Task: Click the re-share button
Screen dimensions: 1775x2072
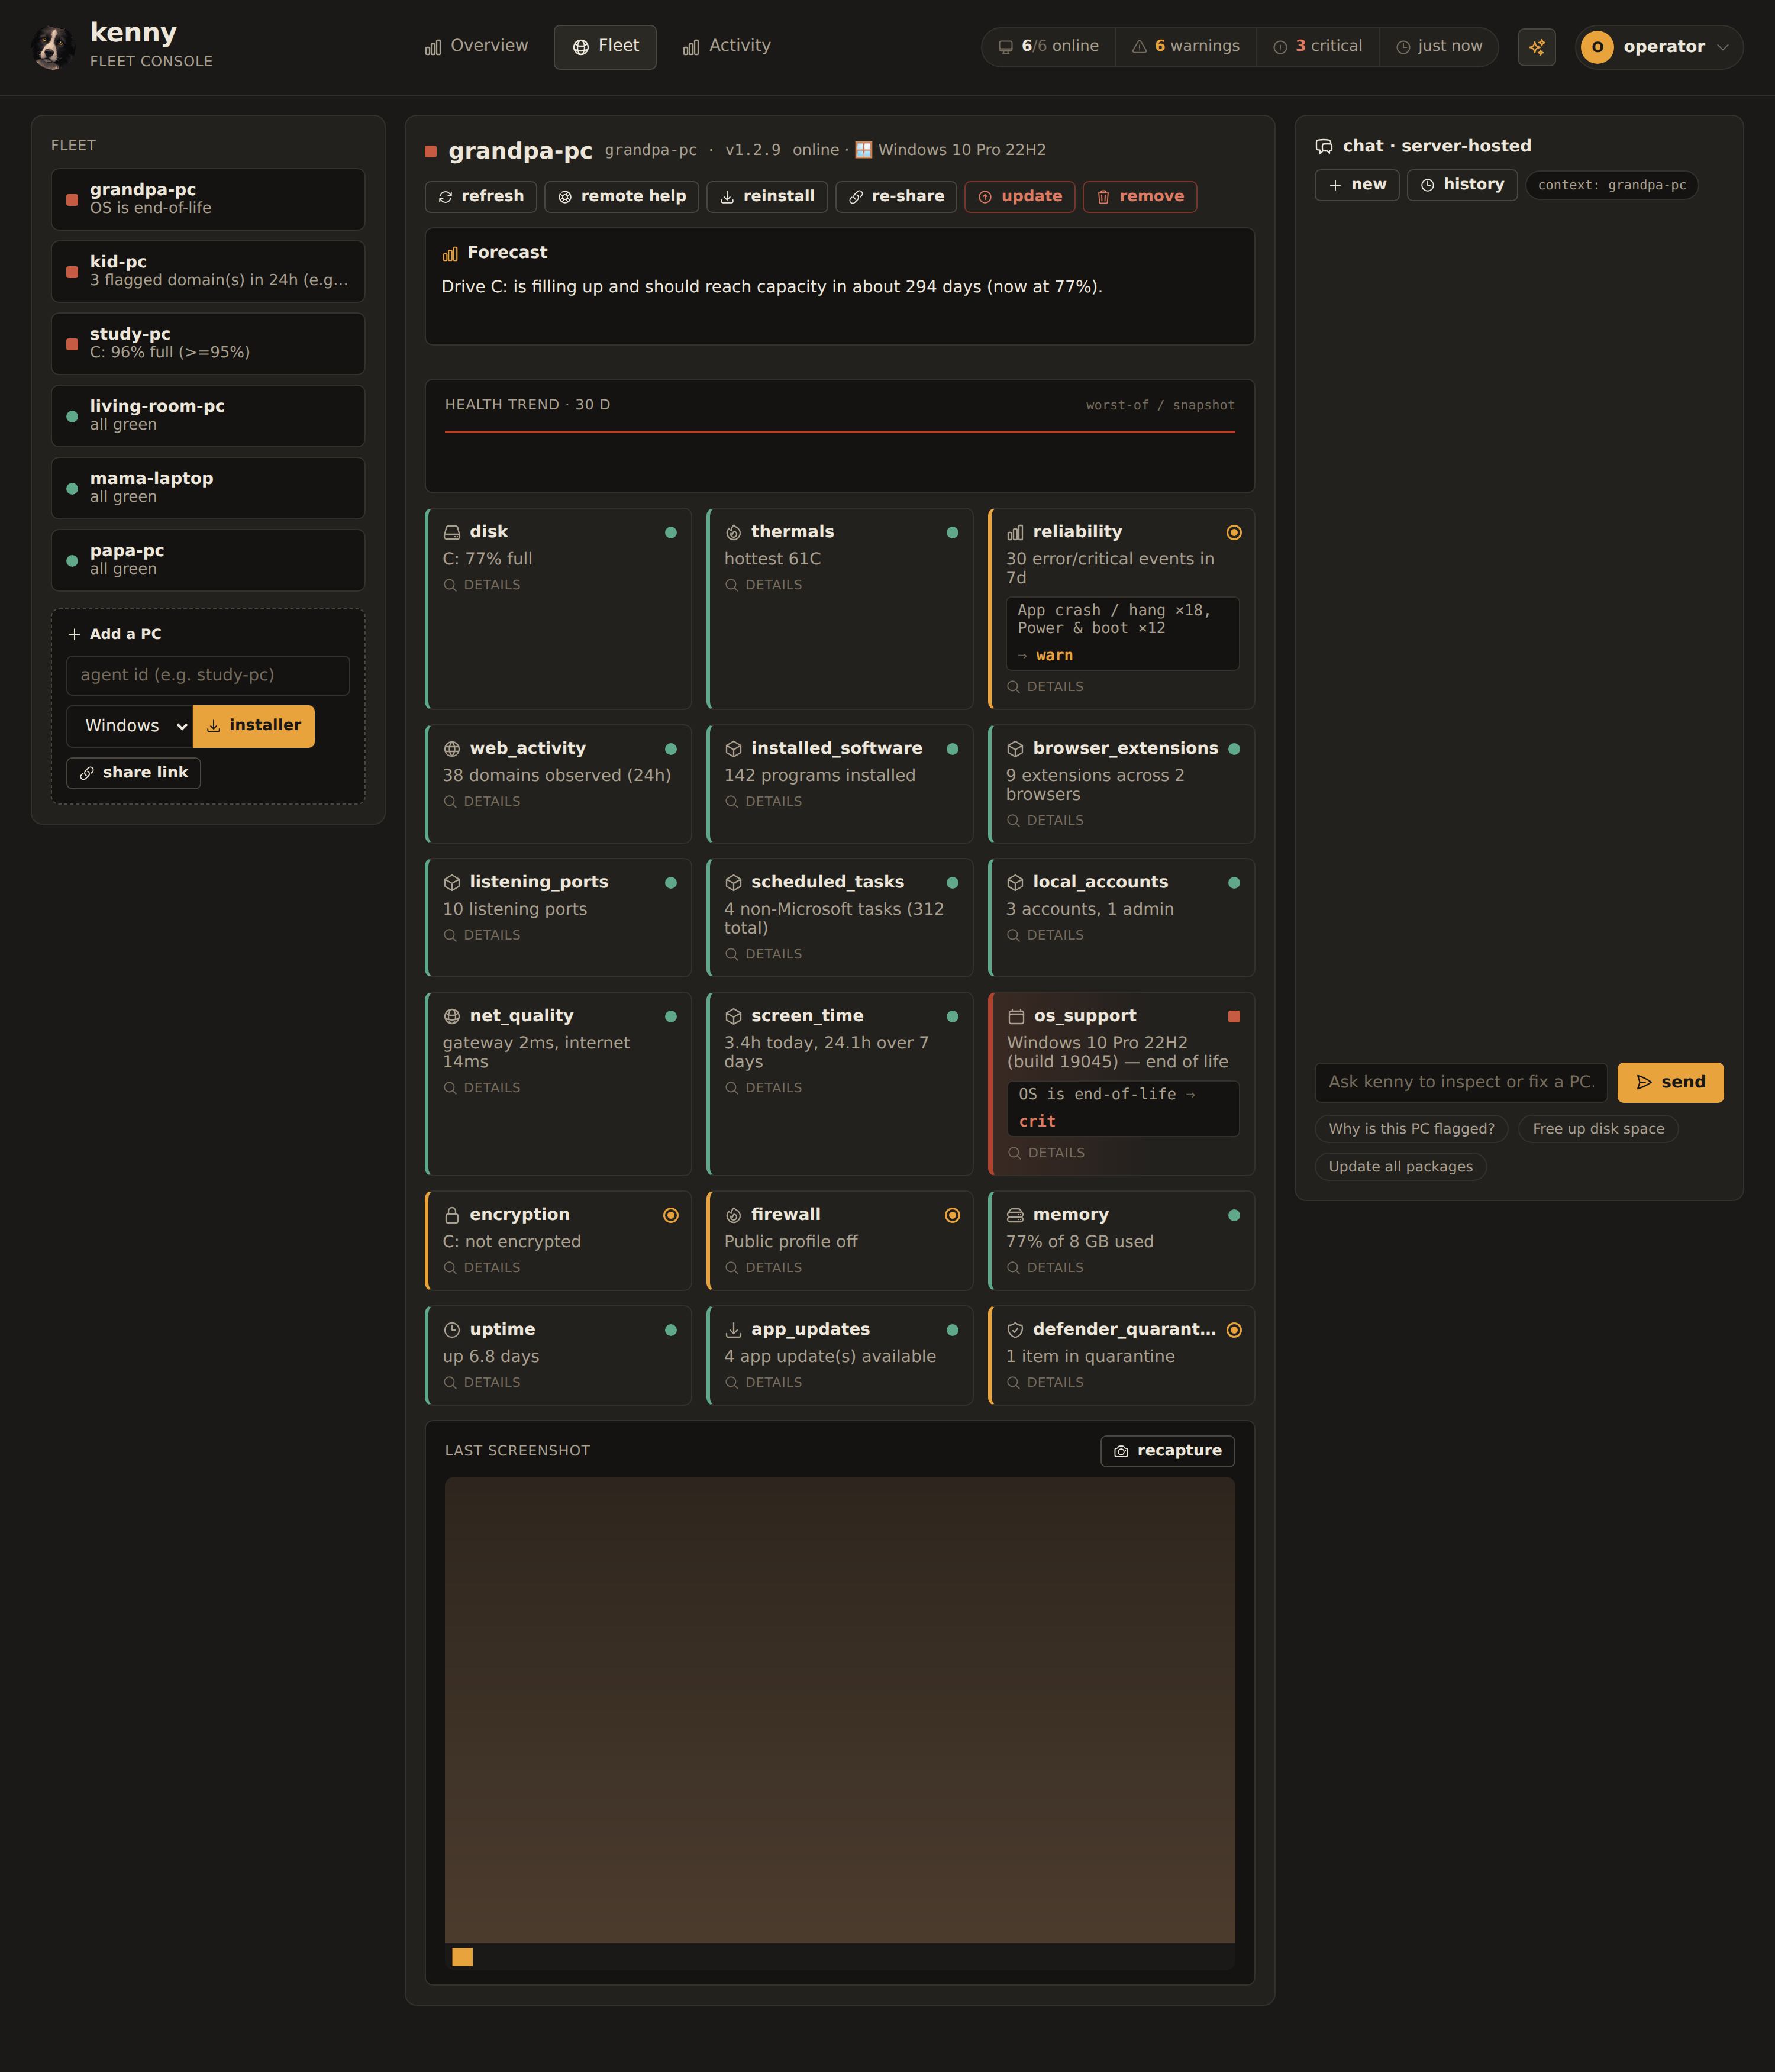Action: pyautogui.click(x=896, y=197)
